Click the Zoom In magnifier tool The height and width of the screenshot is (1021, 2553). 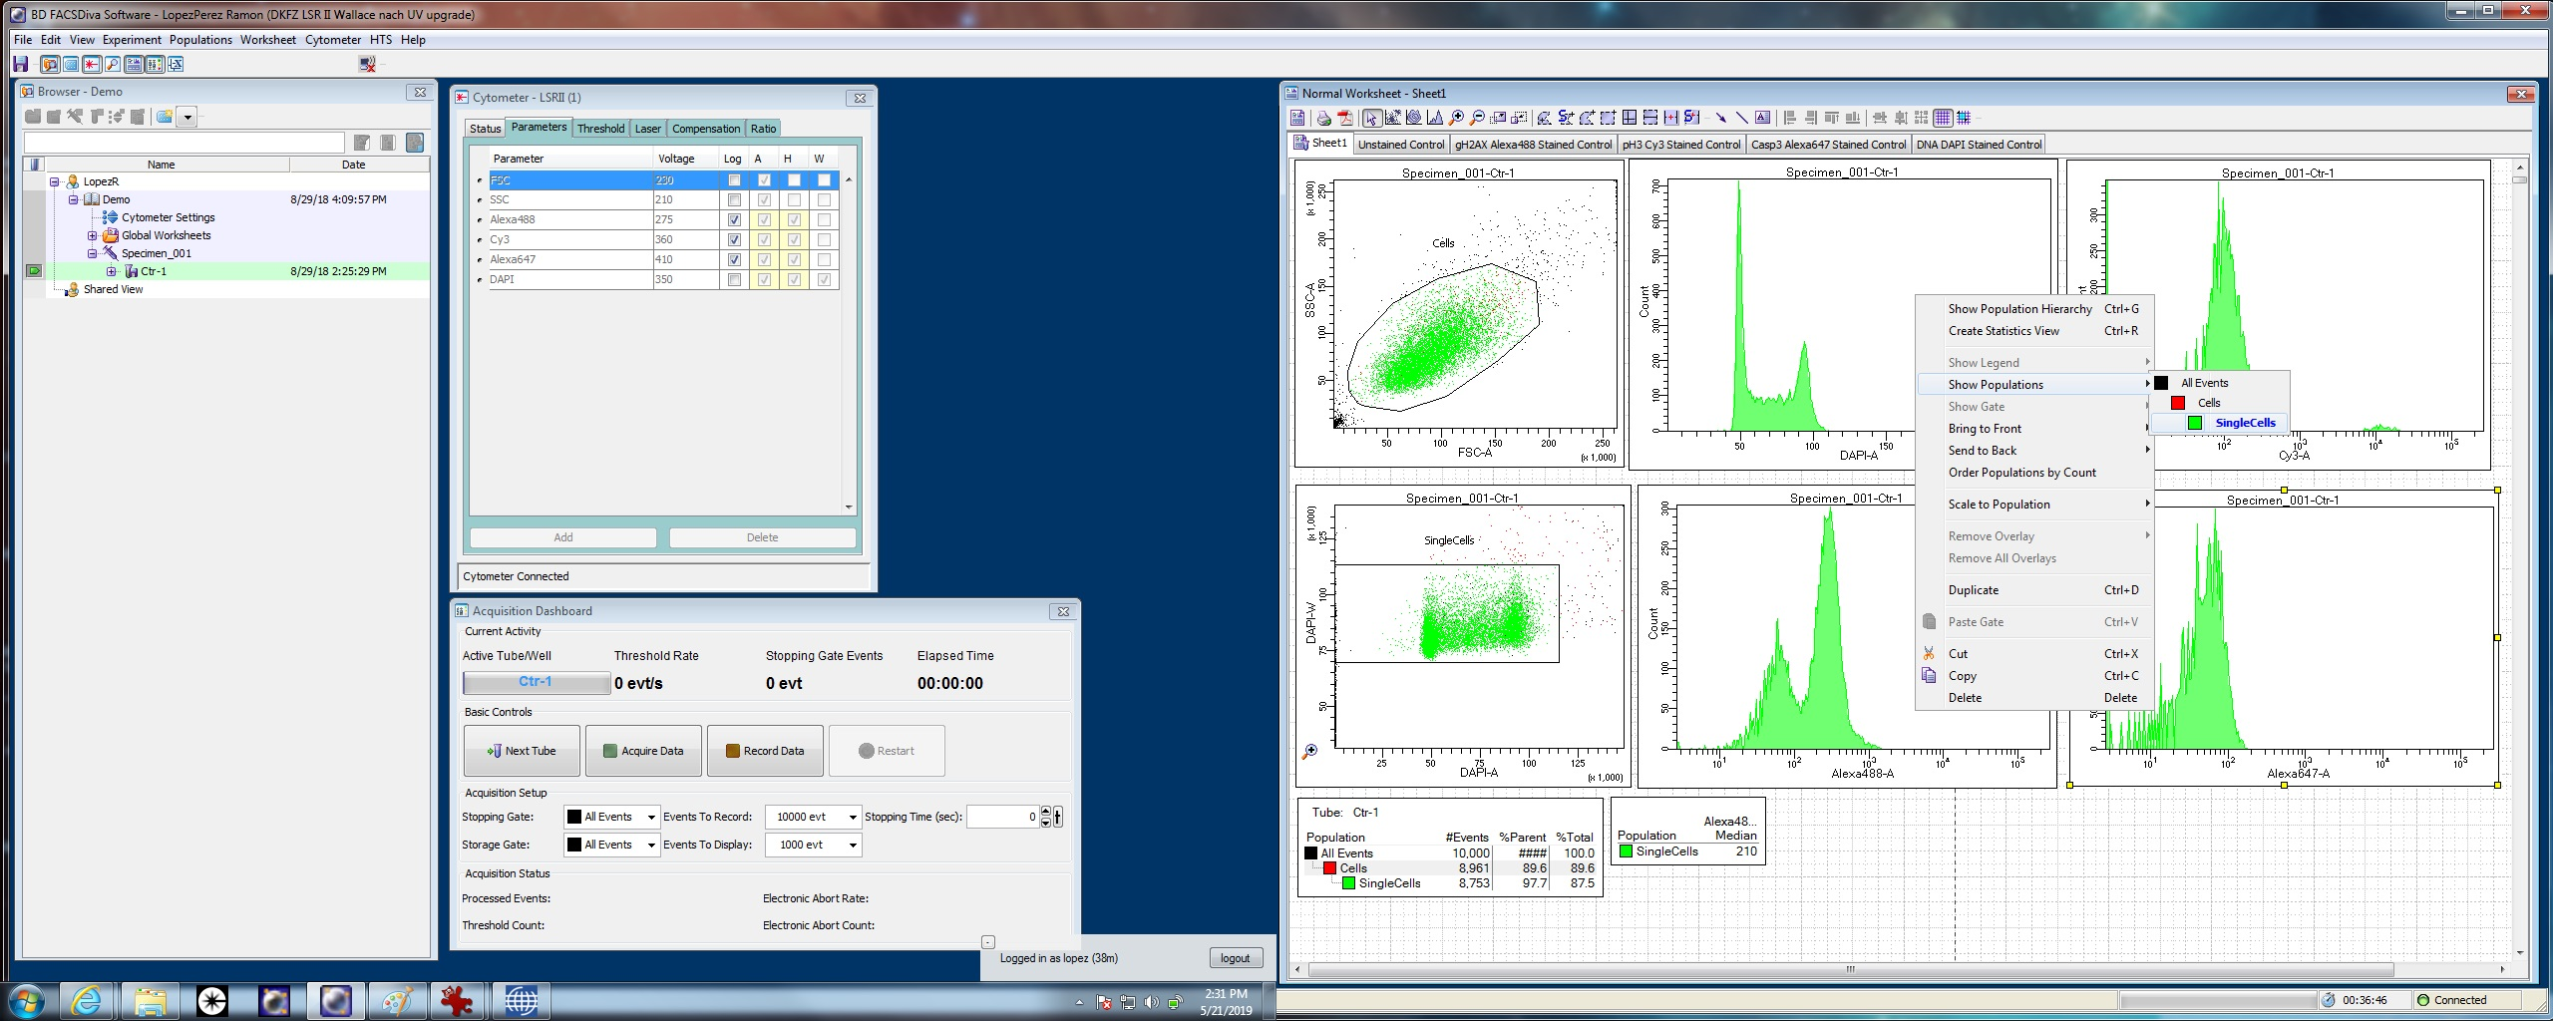click(x=1456, y=118)
